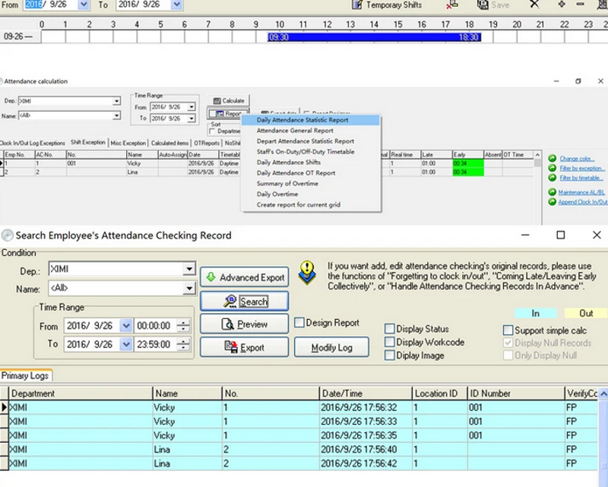
Task: Open Attendance calculation To date dropdown
Action: 192,119
